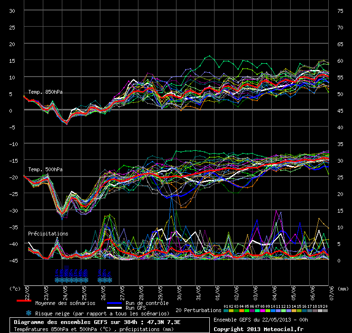
Task: Select perturbation 20 color swatch
Action: [x=325, y=310]
